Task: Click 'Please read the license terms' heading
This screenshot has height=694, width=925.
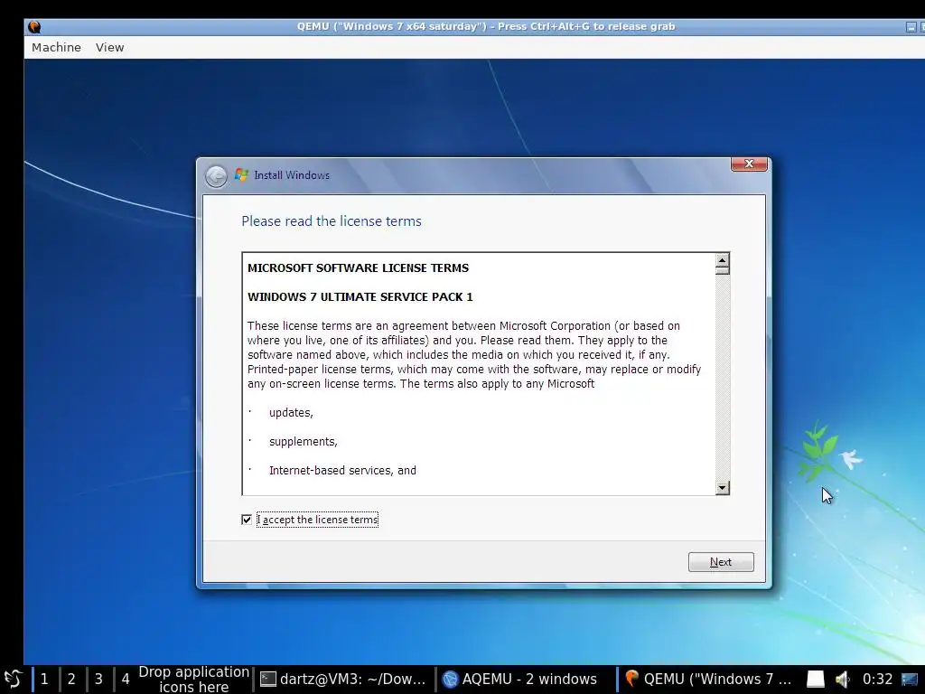Action: pos(332,220)
